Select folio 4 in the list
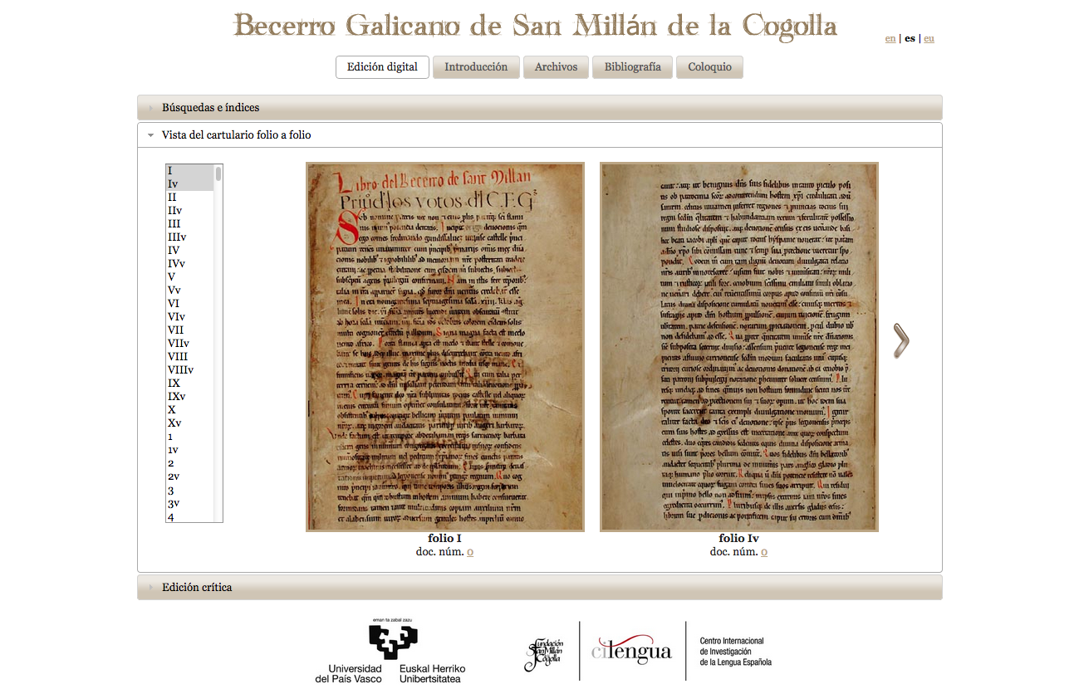The image size is (1079, 689). (190, 516)
